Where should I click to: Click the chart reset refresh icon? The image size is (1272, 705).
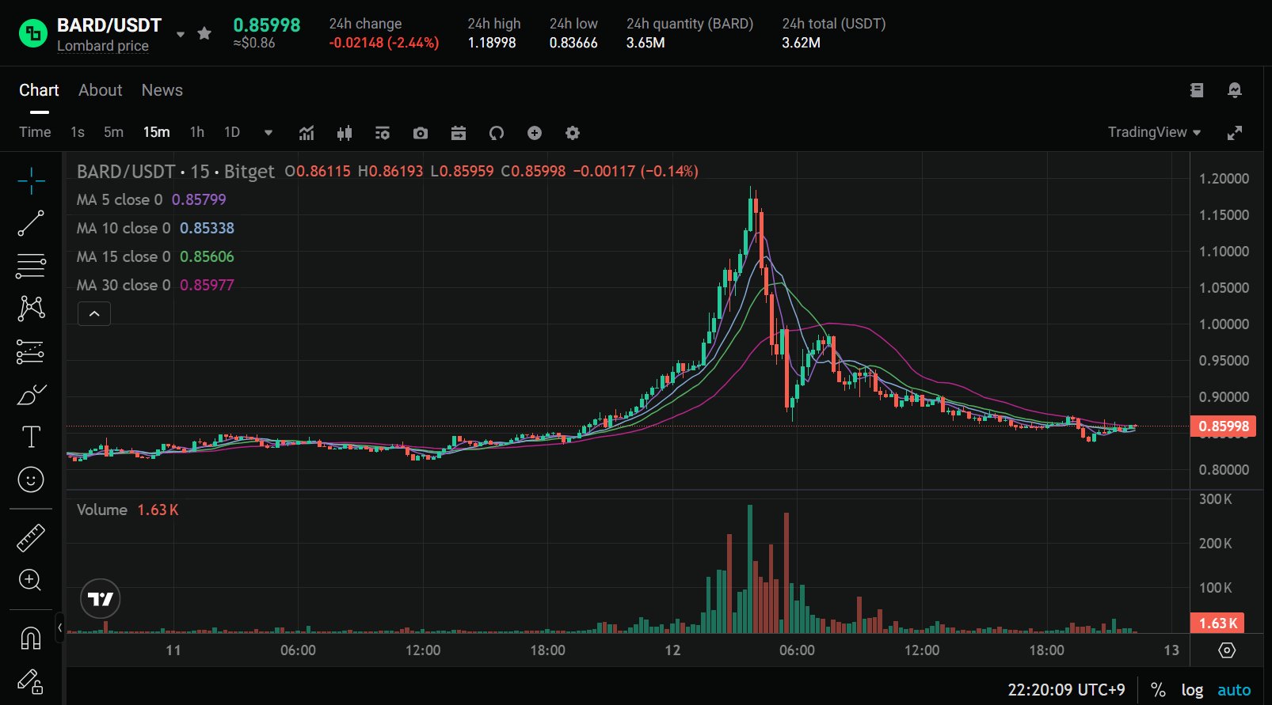[497, 133]
